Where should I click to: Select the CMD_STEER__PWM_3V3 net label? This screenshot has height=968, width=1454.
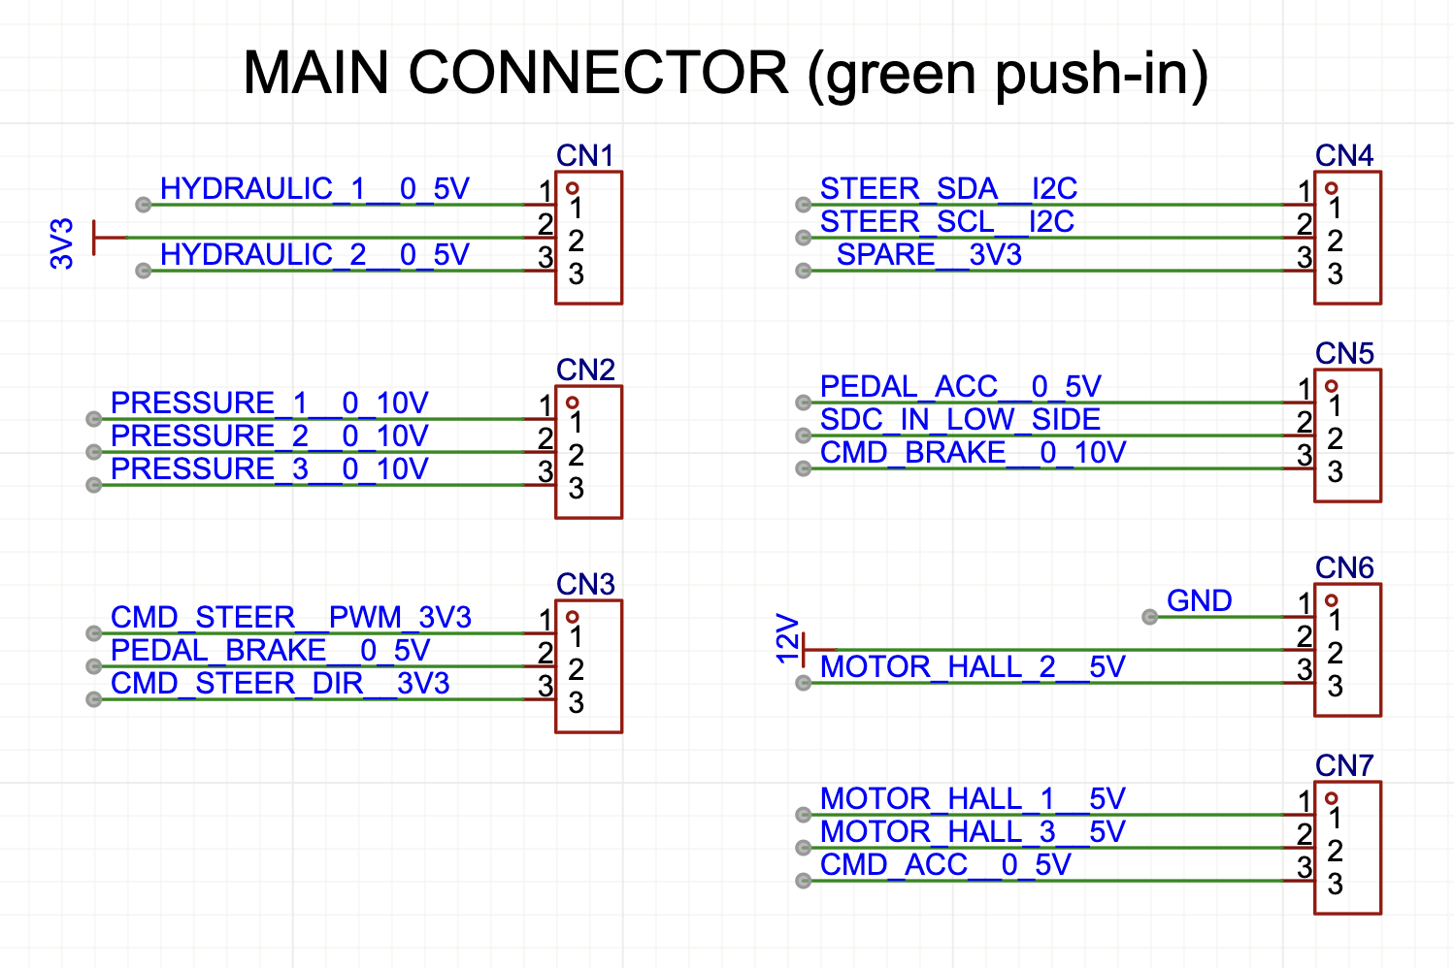tap(291, 618)
